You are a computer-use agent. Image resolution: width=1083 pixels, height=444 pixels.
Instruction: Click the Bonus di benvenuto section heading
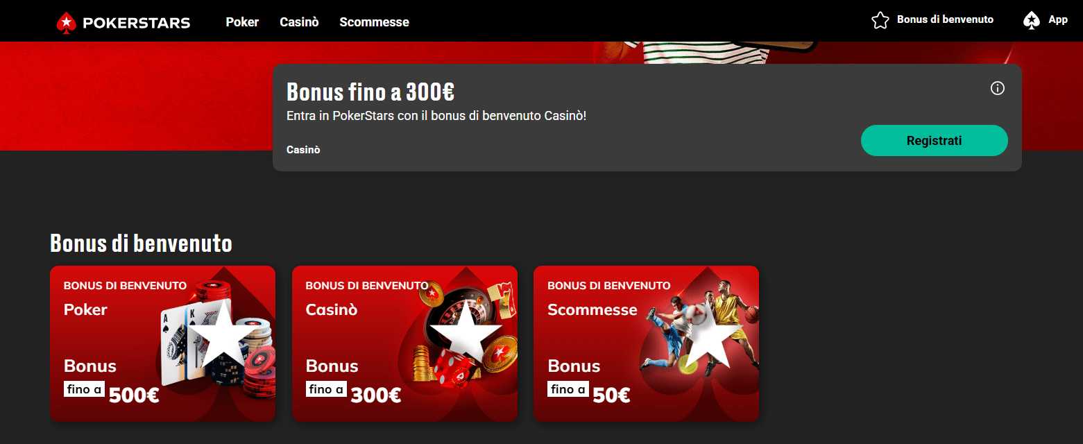(141, 244)
